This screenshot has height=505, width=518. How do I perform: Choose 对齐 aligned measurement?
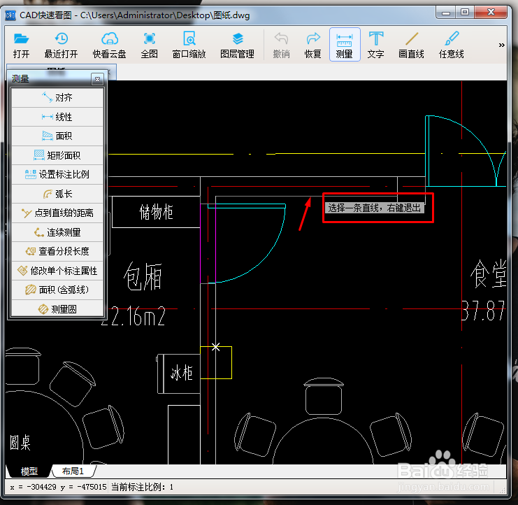pos(57,97)
